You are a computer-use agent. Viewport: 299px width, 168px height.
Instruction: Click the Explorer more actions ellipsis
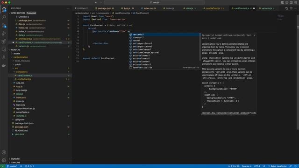pos(68,8)
